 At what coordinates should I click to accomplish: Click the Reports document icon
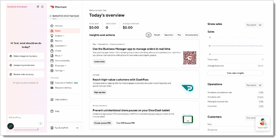[x=52, y=41]
